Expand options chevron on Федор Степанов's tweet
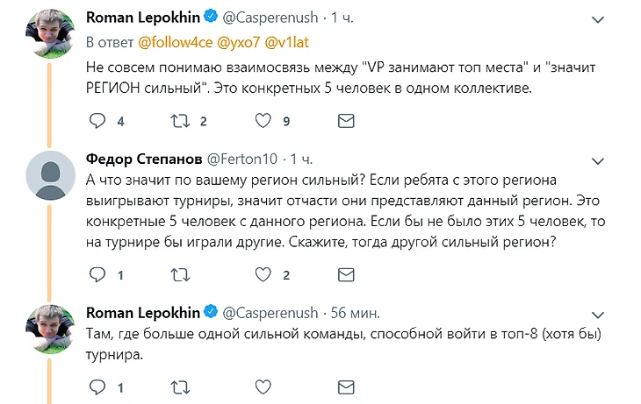 pyautogui.click(x=598, y=160)
